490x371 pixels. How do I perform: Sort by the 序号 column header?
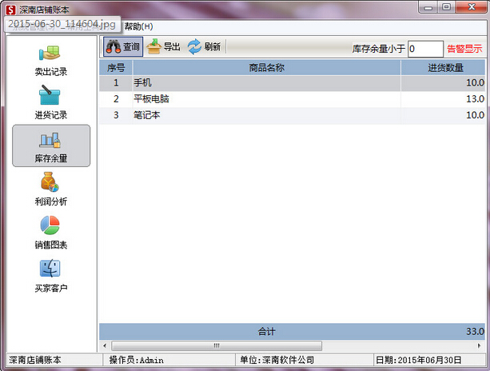coord(116,67)
